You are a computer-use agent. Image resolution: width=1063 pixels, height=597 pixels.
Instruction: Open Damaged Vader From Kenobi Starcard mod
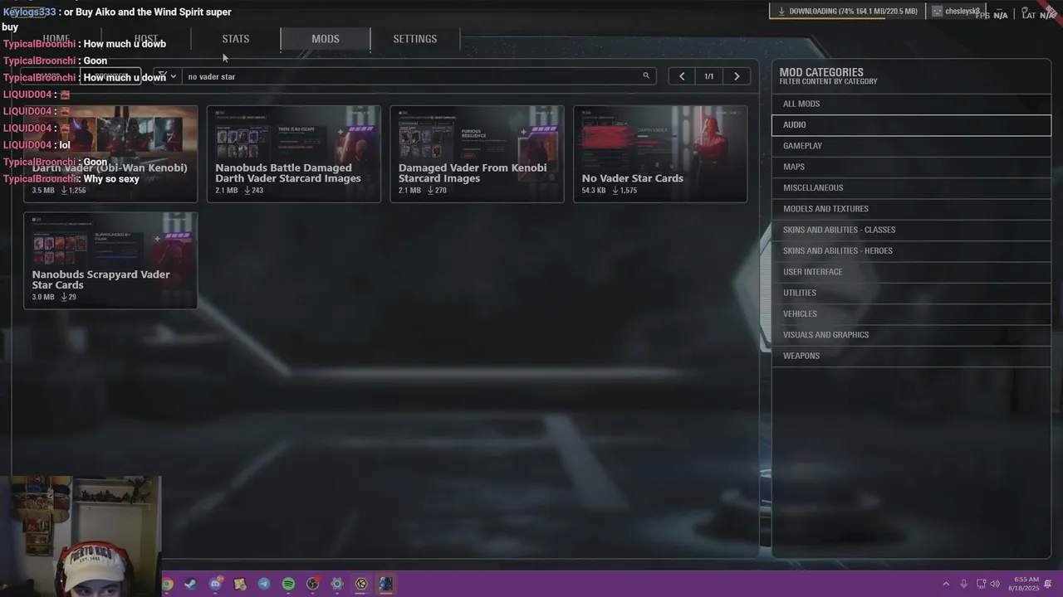tap(477, 154)
